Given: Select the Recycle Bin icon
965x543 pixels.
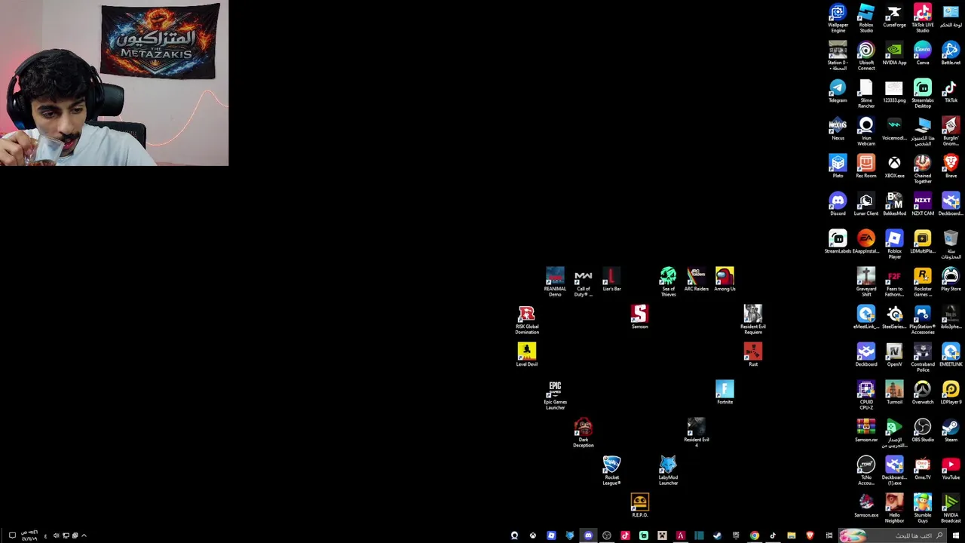Looking at the screenshot, I should [951, 244].
